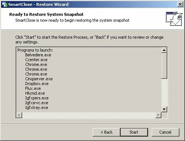The image size is (185, 141).
Task: Click the "Programs to launch:" heading
Action: click(35, 50)
